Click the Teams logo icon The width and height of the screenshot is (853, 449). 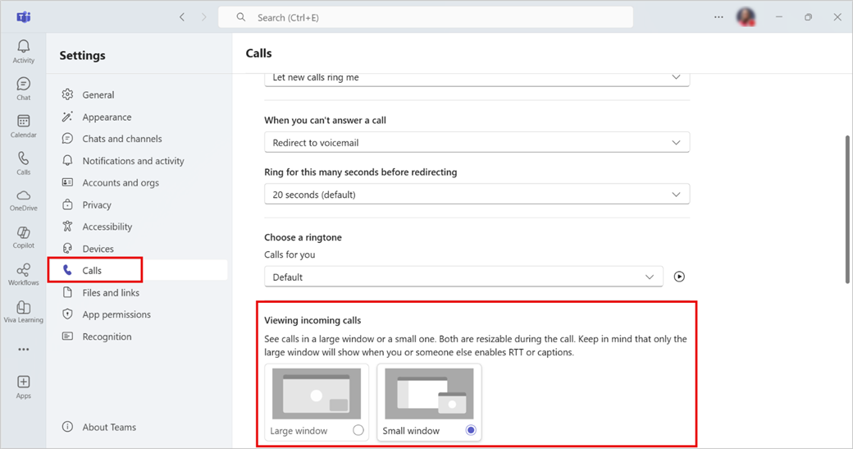click(x=24, y=17)
